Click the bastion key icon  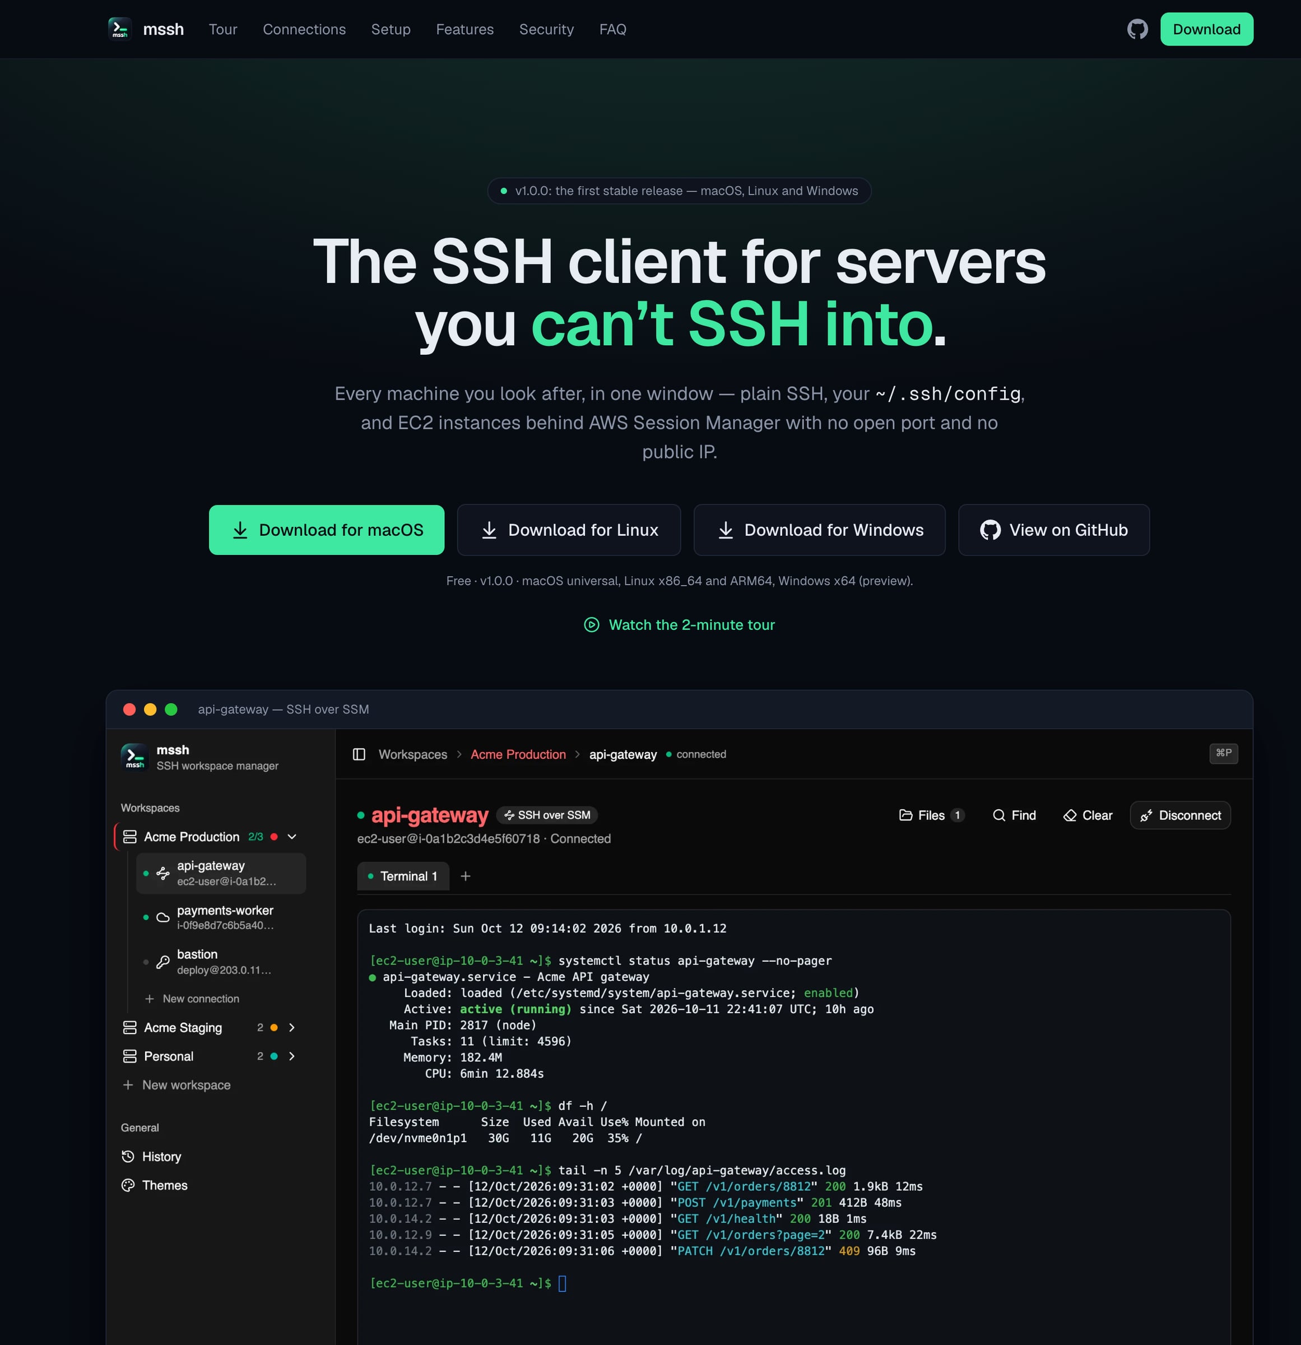(162, 962)
